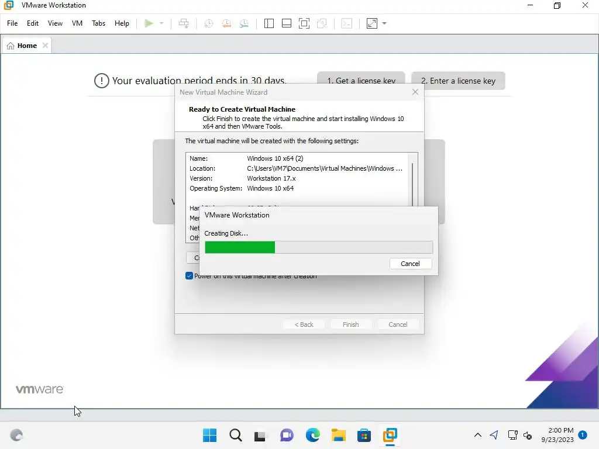Close the New Virtual Machine Wizard dialog
Screen dimensions: 599x449
click(x=415, y=92)
